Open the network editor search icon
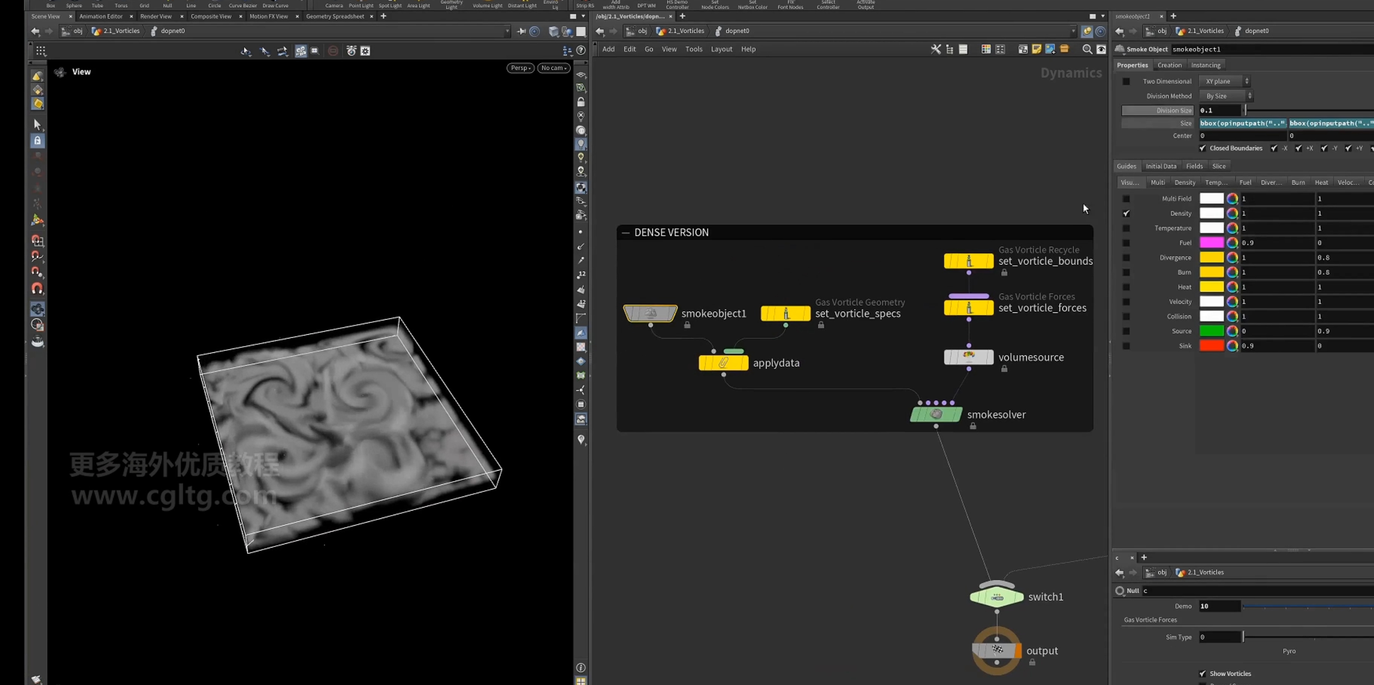Viewport: 1374px width, 685px height. 1087,49
